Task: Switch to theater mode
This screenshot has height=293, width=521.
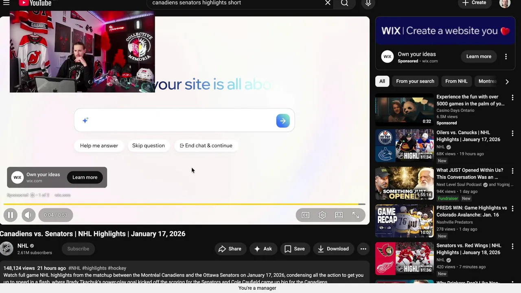Action: pyautogui.click(x=339, y=215)
